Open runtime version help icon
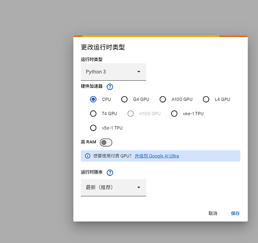The height and width of the screenshot is (243, 258). point(110,173)
